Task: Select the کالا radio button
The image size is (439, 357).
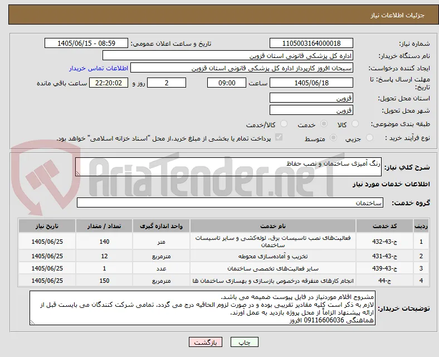Action: 355,124
